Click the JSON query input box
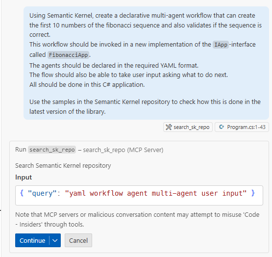 pyautogui.click(x=139, y=195)
